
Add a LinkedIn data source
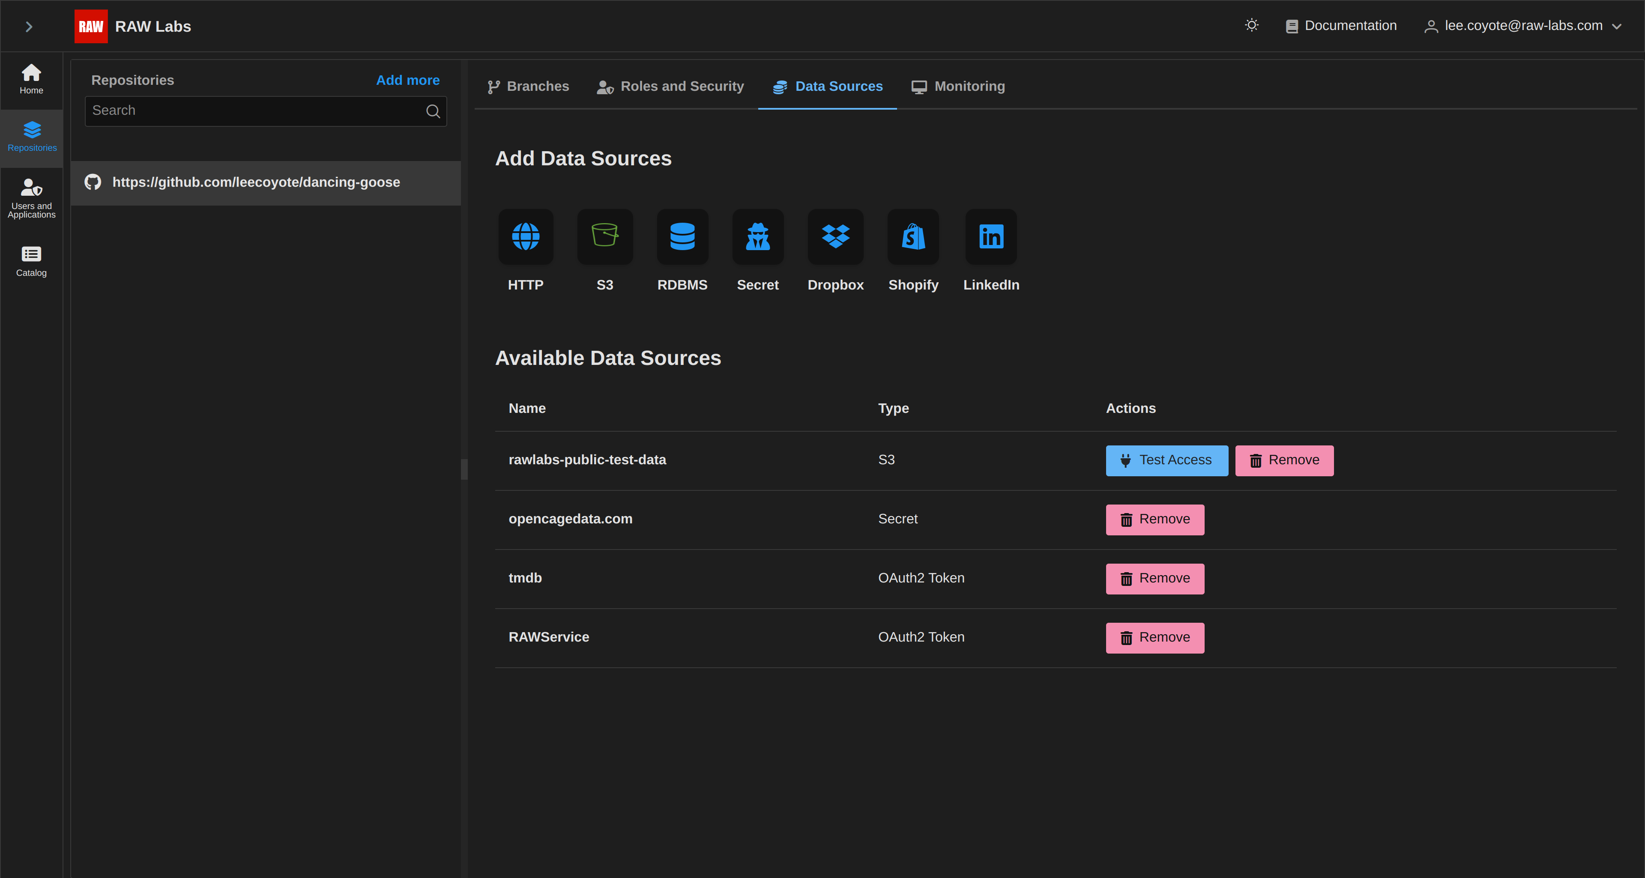click(x=991, y=237)
